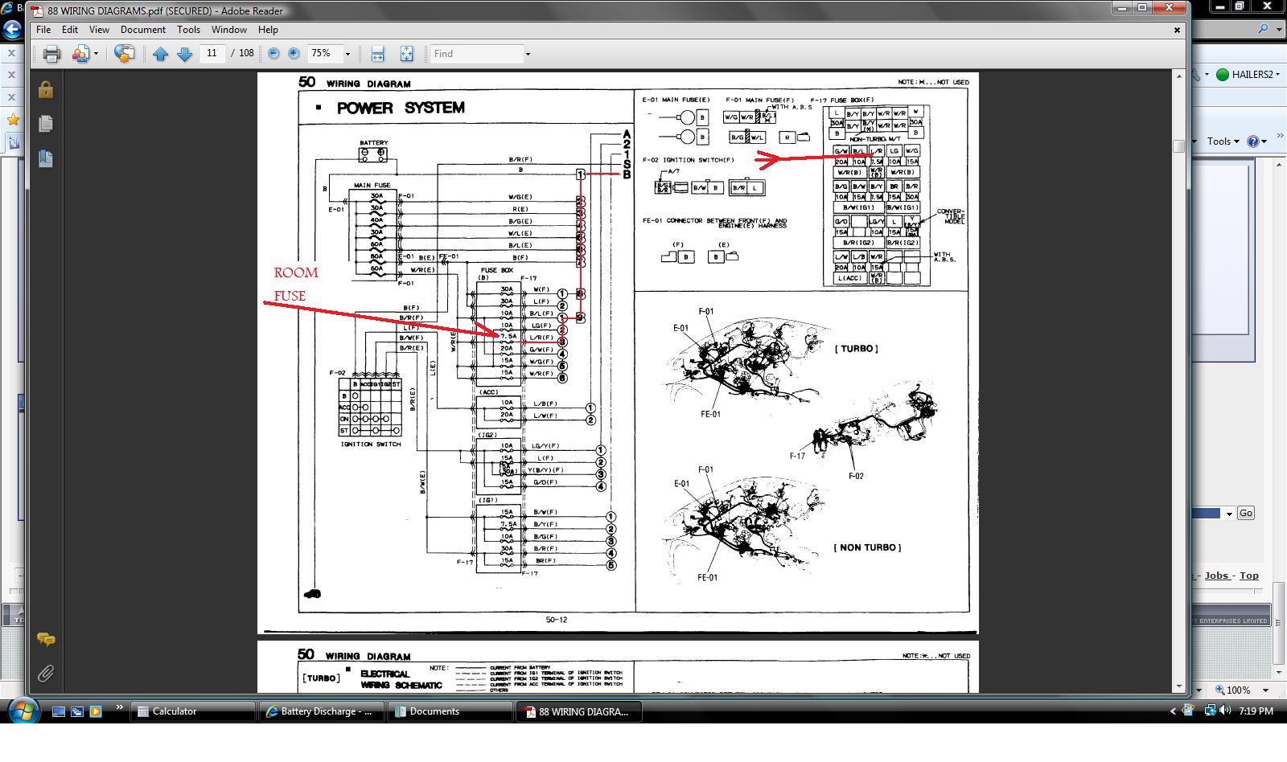Image resolution: width=1287 pixels, height=762 pixels.
Task: Expand the email tool dropdown arrow
Action: click(x=96, y=54)
